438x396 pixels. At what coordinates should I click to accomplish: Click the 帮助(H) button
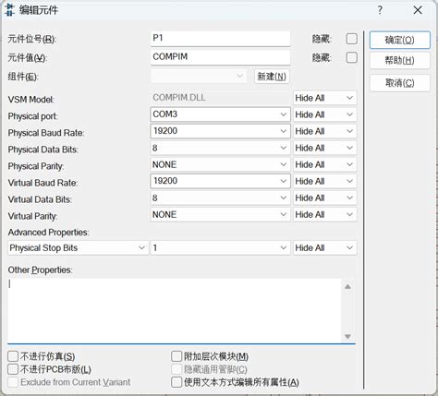[x=400, y=61]
